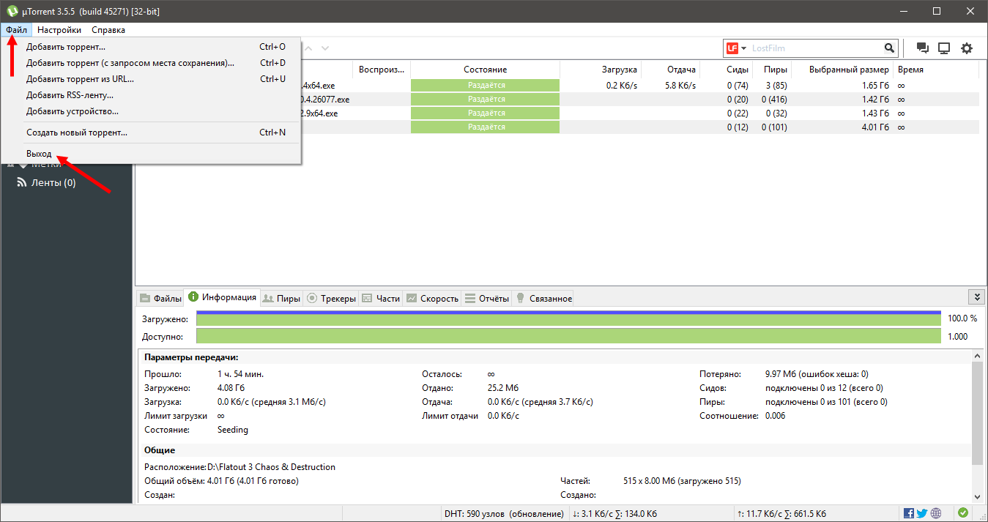
Task: Click the globe icon in status bar
Action: pos(936,513)
